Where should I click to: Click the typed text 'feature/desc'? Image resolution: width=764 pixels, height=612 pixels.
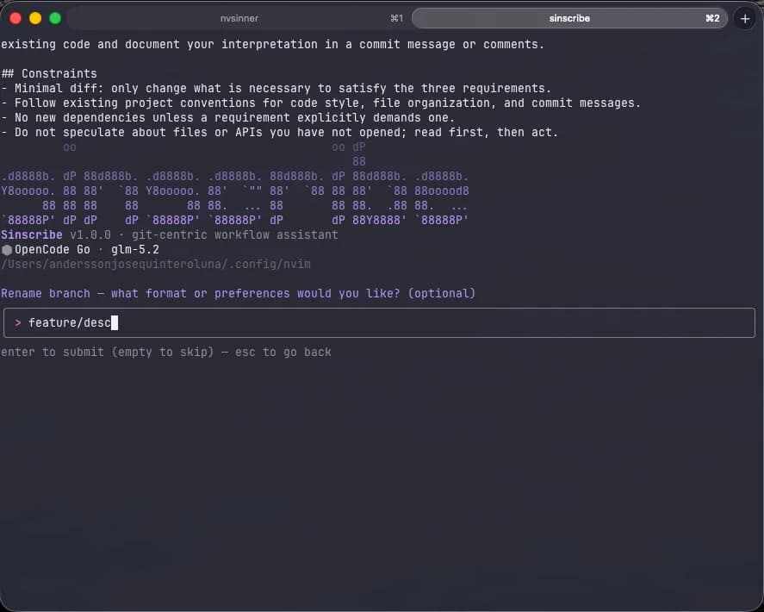[70, 323]
